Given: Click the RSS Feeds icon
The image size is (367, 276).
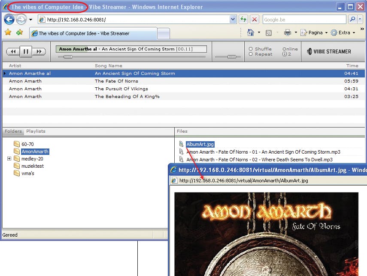Looking at the screenshot, I should pos(269,33).
